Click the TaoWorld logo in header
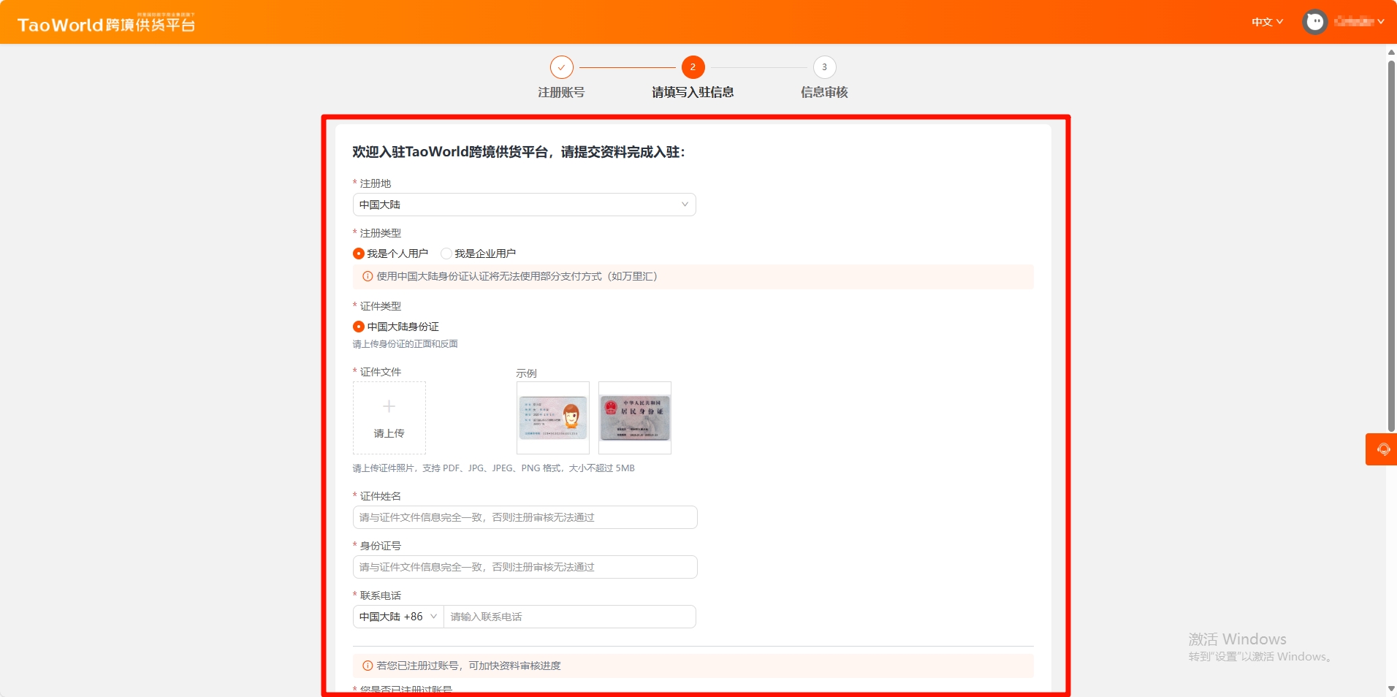The height and width of the screenshot is (697, 1397). [106, 24]
